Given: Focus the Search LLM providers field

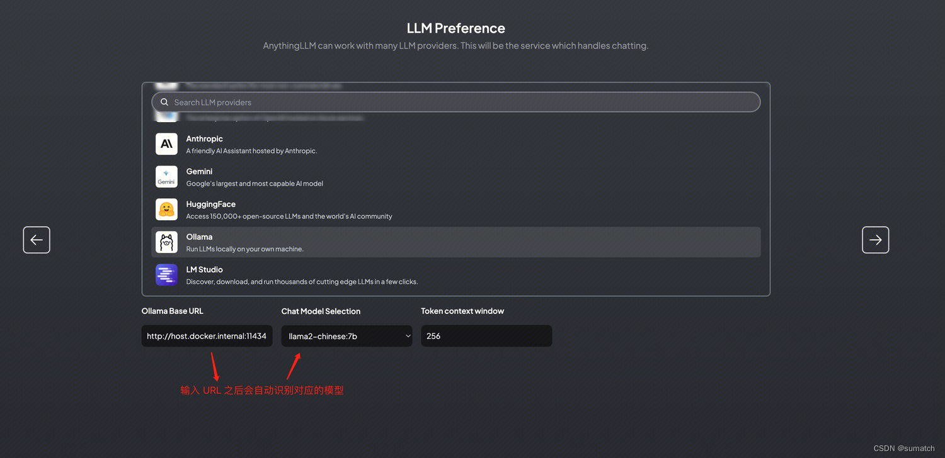Looking at the screenshot, I should pos(456,102).
